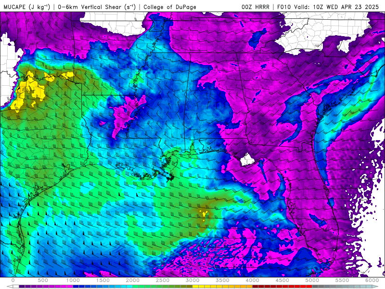This screenshot has height=289, width=385.
Task: Click the 4500 label on the color scale
Action: [282, 280]
